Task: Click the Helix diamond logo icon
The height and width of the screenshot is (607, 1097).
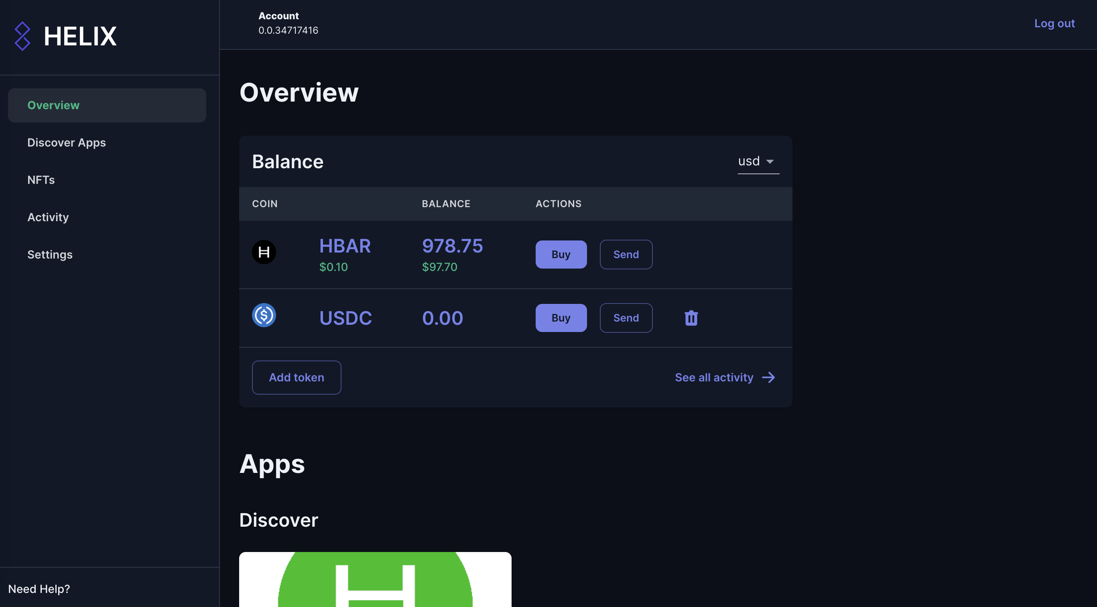Action: click(x=22, y=36)
